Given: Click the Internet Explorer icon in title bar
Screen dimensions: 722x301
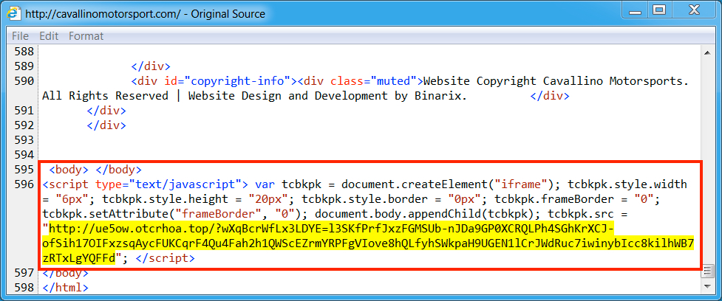Looking at the screenshot, I should (x=14, y=13).
